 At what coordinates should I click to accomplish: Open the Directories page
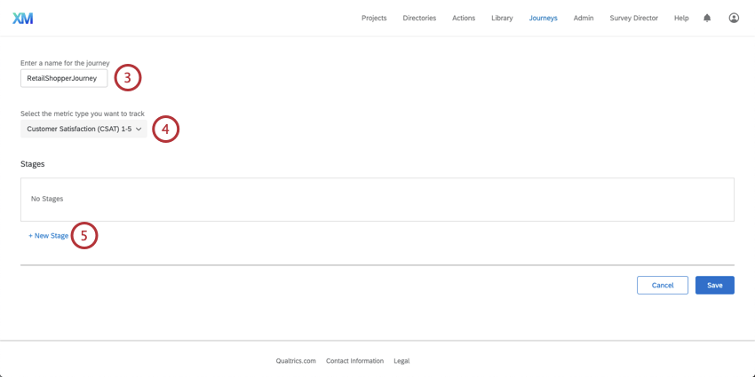coord(419,19)
